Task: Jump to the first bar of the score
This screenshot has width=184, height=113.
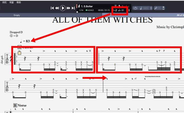Action: coord(52,8)
